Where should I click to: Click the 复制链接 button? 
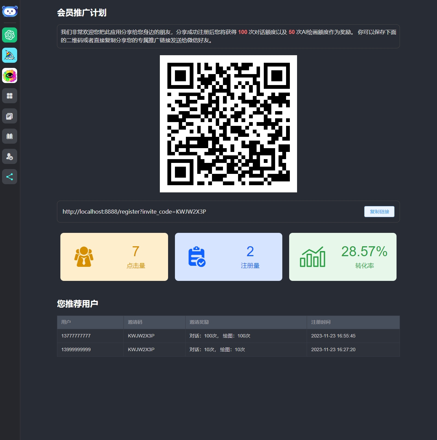(x=379, y=212)
